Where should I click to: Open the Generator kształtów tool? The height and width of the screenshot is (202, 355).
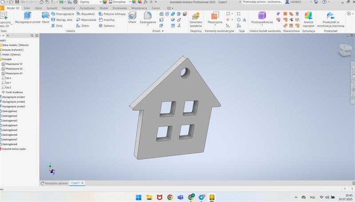[x=196, y=20]
